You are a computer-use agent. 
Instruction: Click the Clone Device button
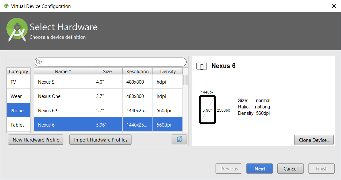click(x=314, y=140)
